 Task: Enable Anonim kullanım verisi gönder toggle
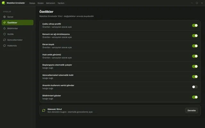pos(195,87)
